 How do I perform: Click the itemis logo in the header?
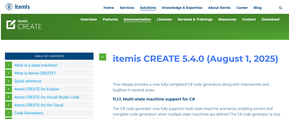[x=18, y=7]
